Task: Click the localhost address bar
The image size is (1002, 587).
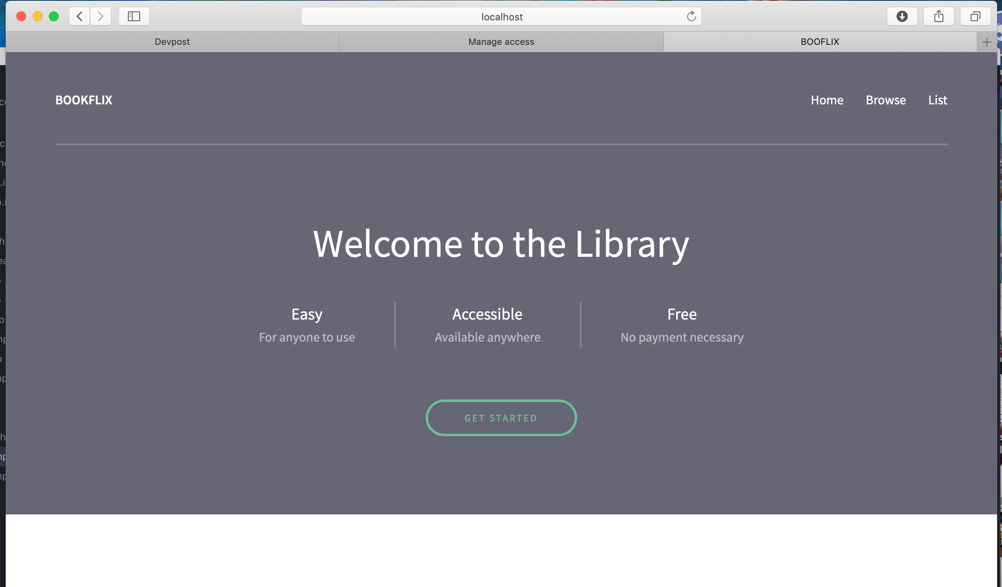Action: click(501, 17)
